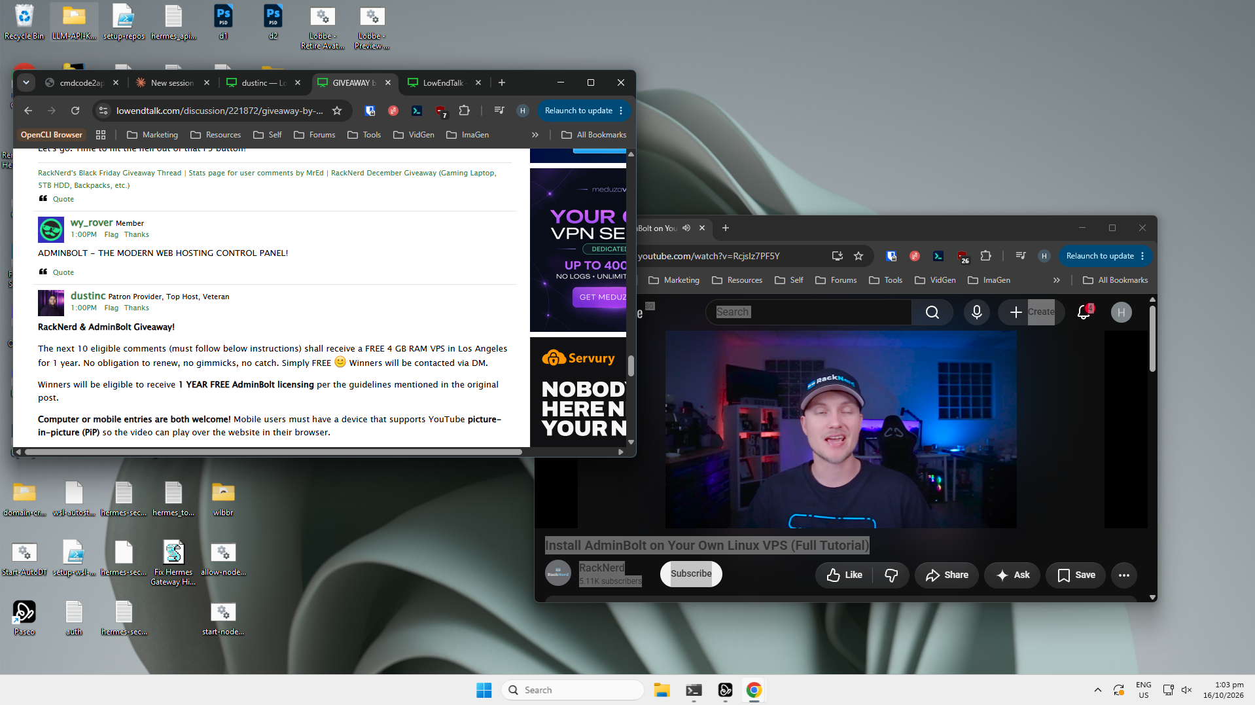This screenshot has width=1255, height=705.
Task: Click the LowEndTalk horizontal scrollbar
Action: pyautogui.click(x=274, y=452)
